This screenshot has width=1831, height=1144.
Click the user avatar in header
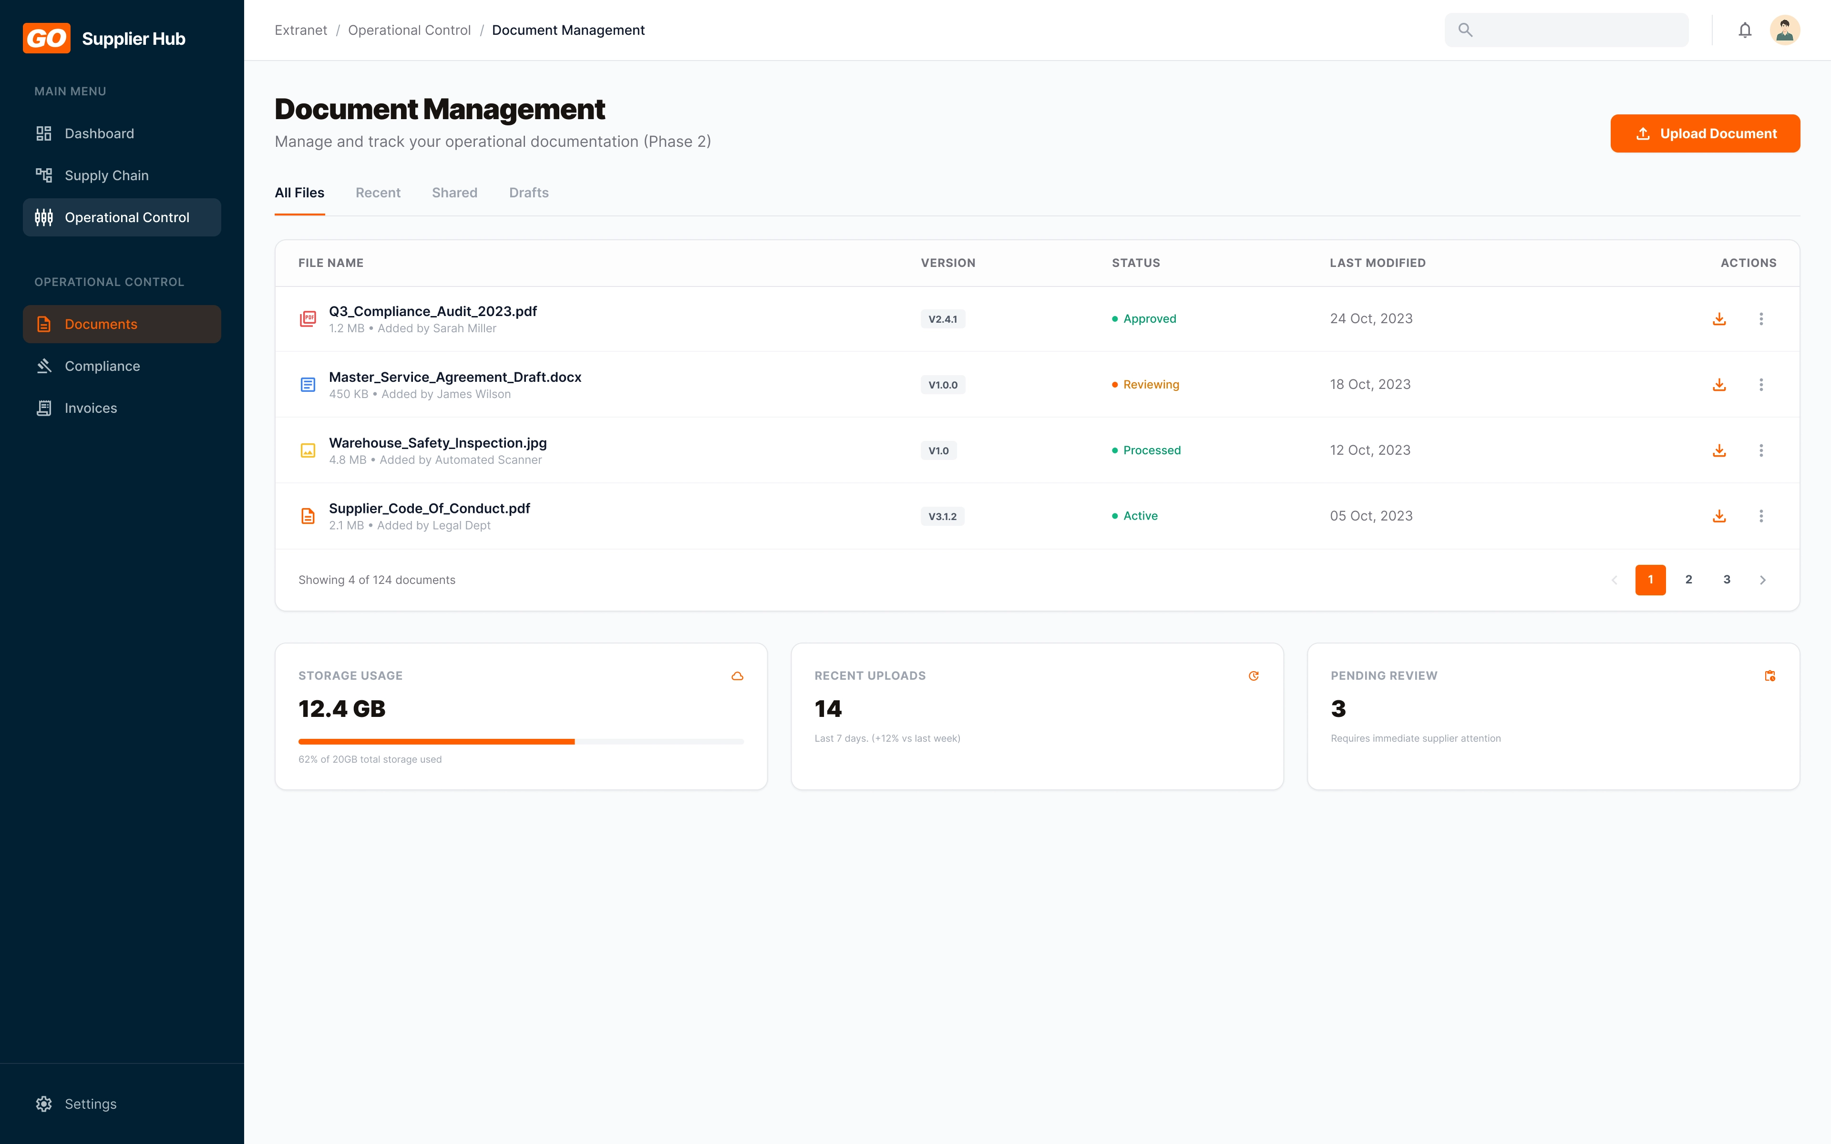pyautogui.click(x=1784, y=30)
